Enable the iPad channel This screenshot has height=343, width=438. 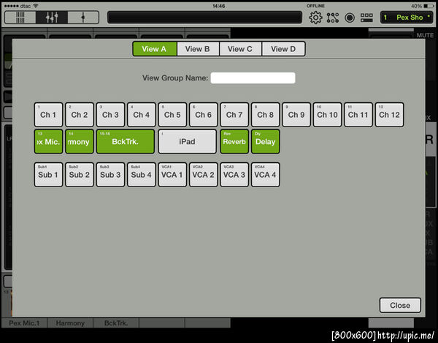pyautogui.click(x=188, y=142)
